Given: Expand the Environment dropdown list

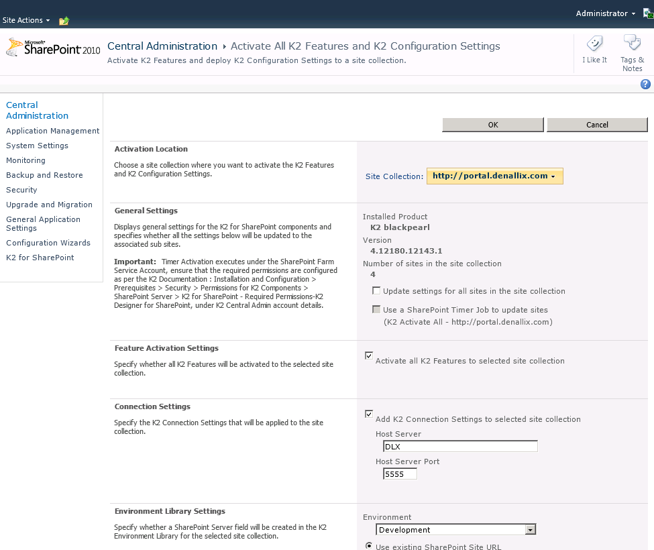Looking at the screenshot, I should click(x=531, y=530).
